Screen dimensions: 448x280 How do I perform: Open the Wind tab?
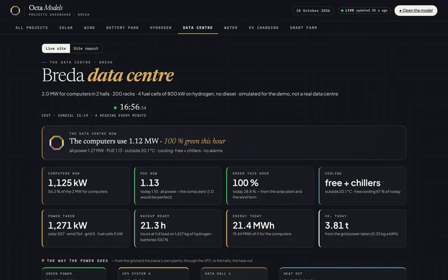(x=90, y=27)
